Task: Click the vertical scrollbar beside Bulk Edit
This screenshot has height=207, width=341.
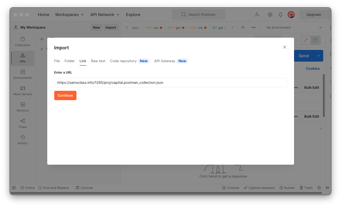Action: (324, 96)
